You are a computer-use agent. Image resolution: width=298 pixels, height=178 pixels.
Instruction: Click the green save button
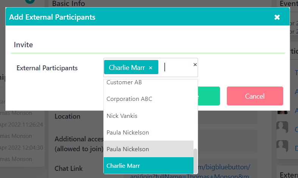click(209, 96)
